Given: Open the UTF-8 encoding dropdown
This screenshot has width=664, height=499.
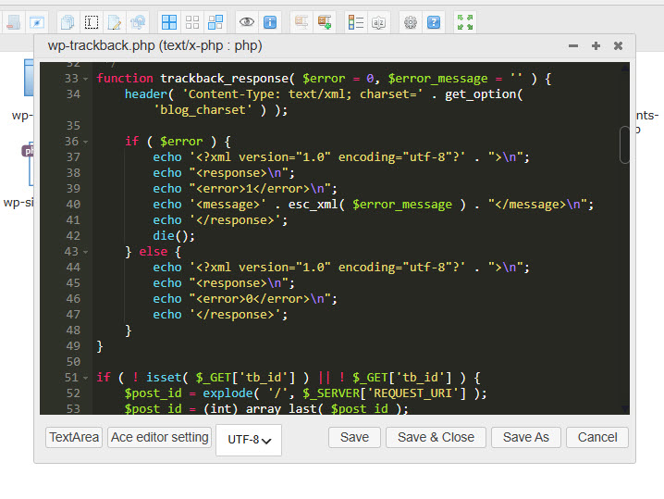Looking at the screenshot, I should point(249,440).
